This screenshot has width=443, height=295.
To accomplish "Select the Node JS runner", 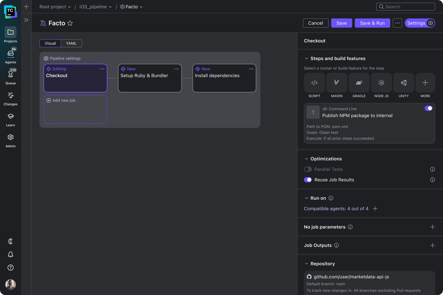I will click(x=381, y=83).
